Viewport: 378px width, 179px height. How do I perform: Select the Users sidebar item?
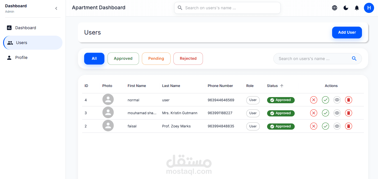pyautogui.click(x=33, y=43)
